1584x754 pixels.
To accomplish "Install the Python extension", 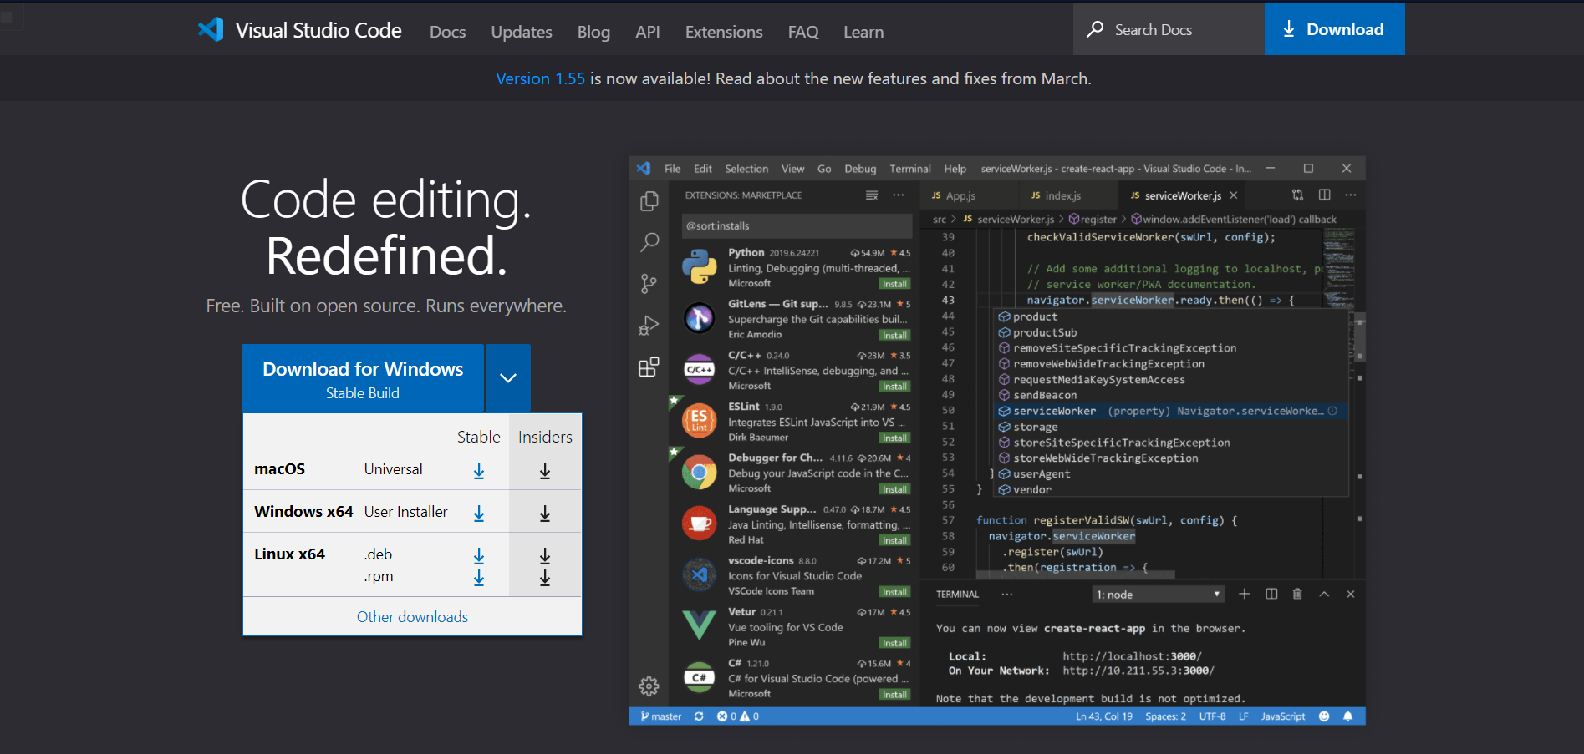I will pos(894,284).
